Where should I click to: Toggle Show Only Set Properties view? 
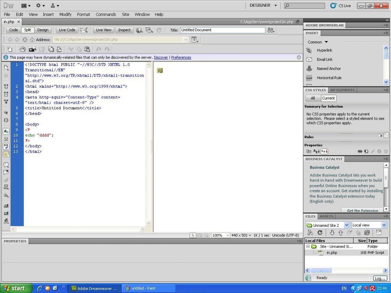[x=324, y=151]
